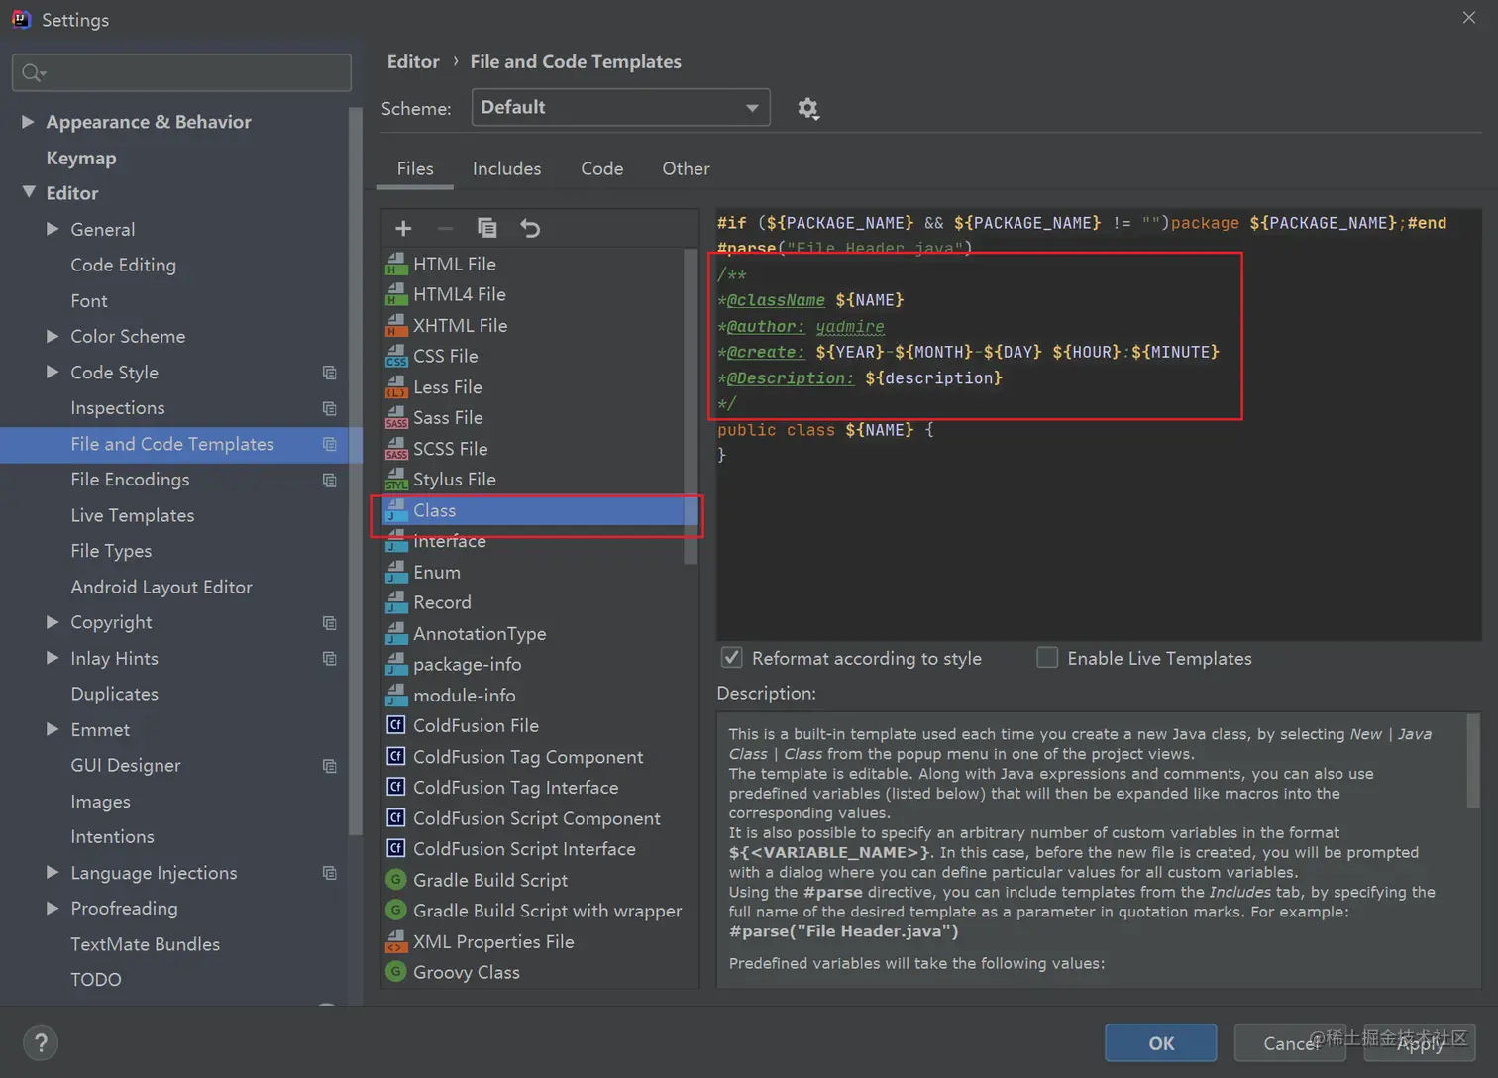This screenshot has height=1078, width=1498.
Task: Select the Enum template icon
Action: [396, 572]
